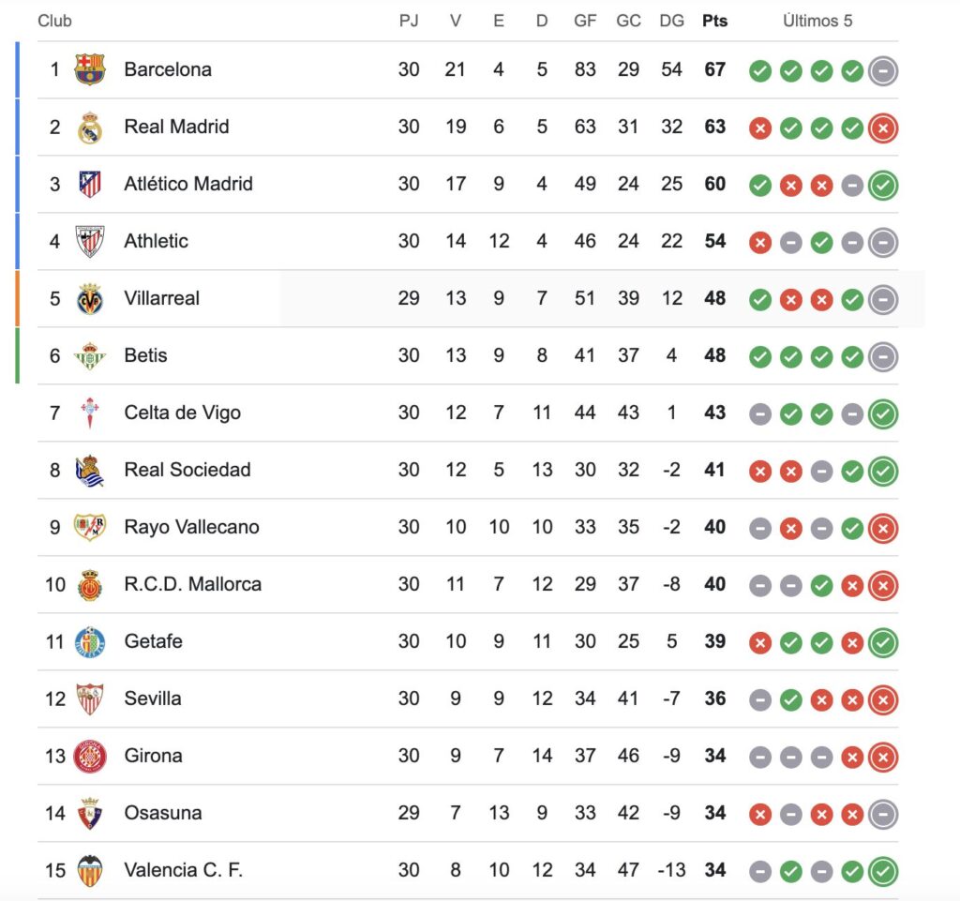Open the Athletic team name link
The image size is (960, 901).
[157, 241]
